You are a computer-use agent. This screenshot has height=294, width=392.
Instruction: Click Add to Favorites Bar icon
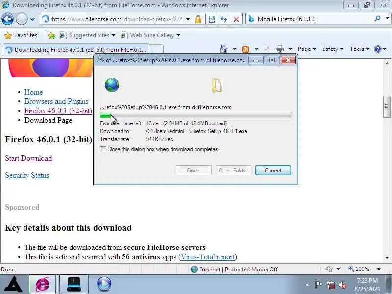[51, 35]
